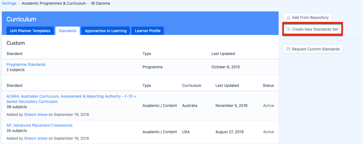Image resolution: width=363 pixels, height=144 pixels.
Task: Click the Last Updated header in Custom table
Action: [223, 54]
